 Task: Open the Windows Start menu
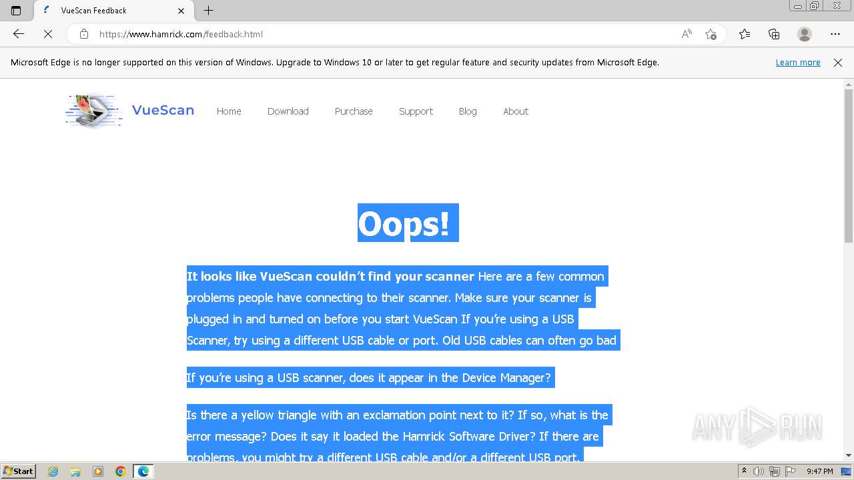(18, 471)
